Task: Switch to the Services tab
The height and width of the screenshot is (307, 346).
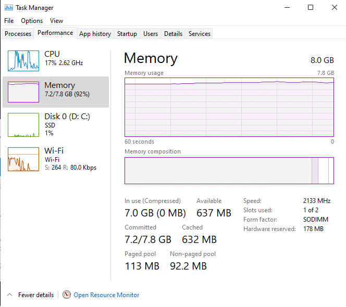Action: pos(200,34)
